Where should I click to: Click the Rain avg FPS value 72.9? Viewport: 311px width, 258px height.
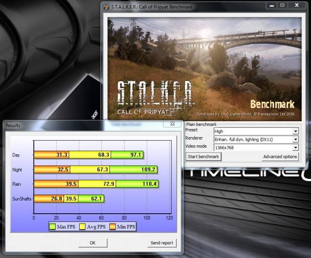[109, 184]
